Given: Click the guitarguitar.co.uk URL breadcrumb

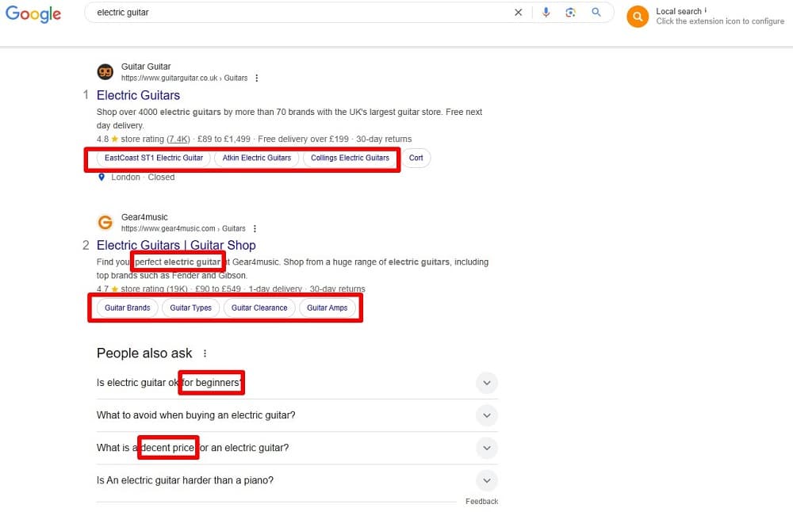Looking at the screenshot, I should (x=184, y=78).
